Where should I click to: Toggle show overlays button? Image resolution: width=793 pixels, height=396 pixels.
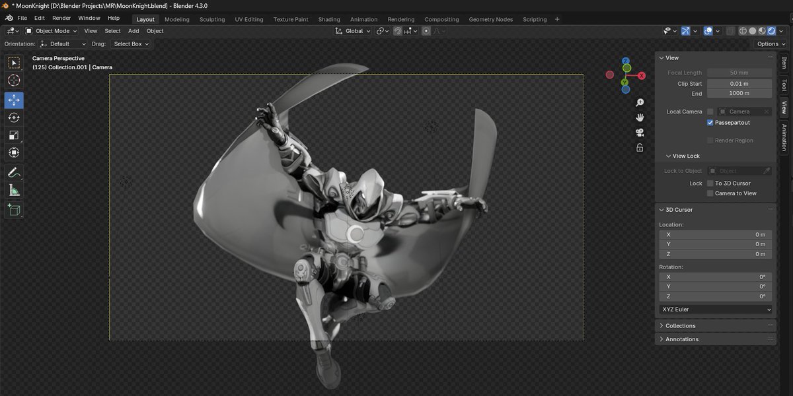click(708, 31)
